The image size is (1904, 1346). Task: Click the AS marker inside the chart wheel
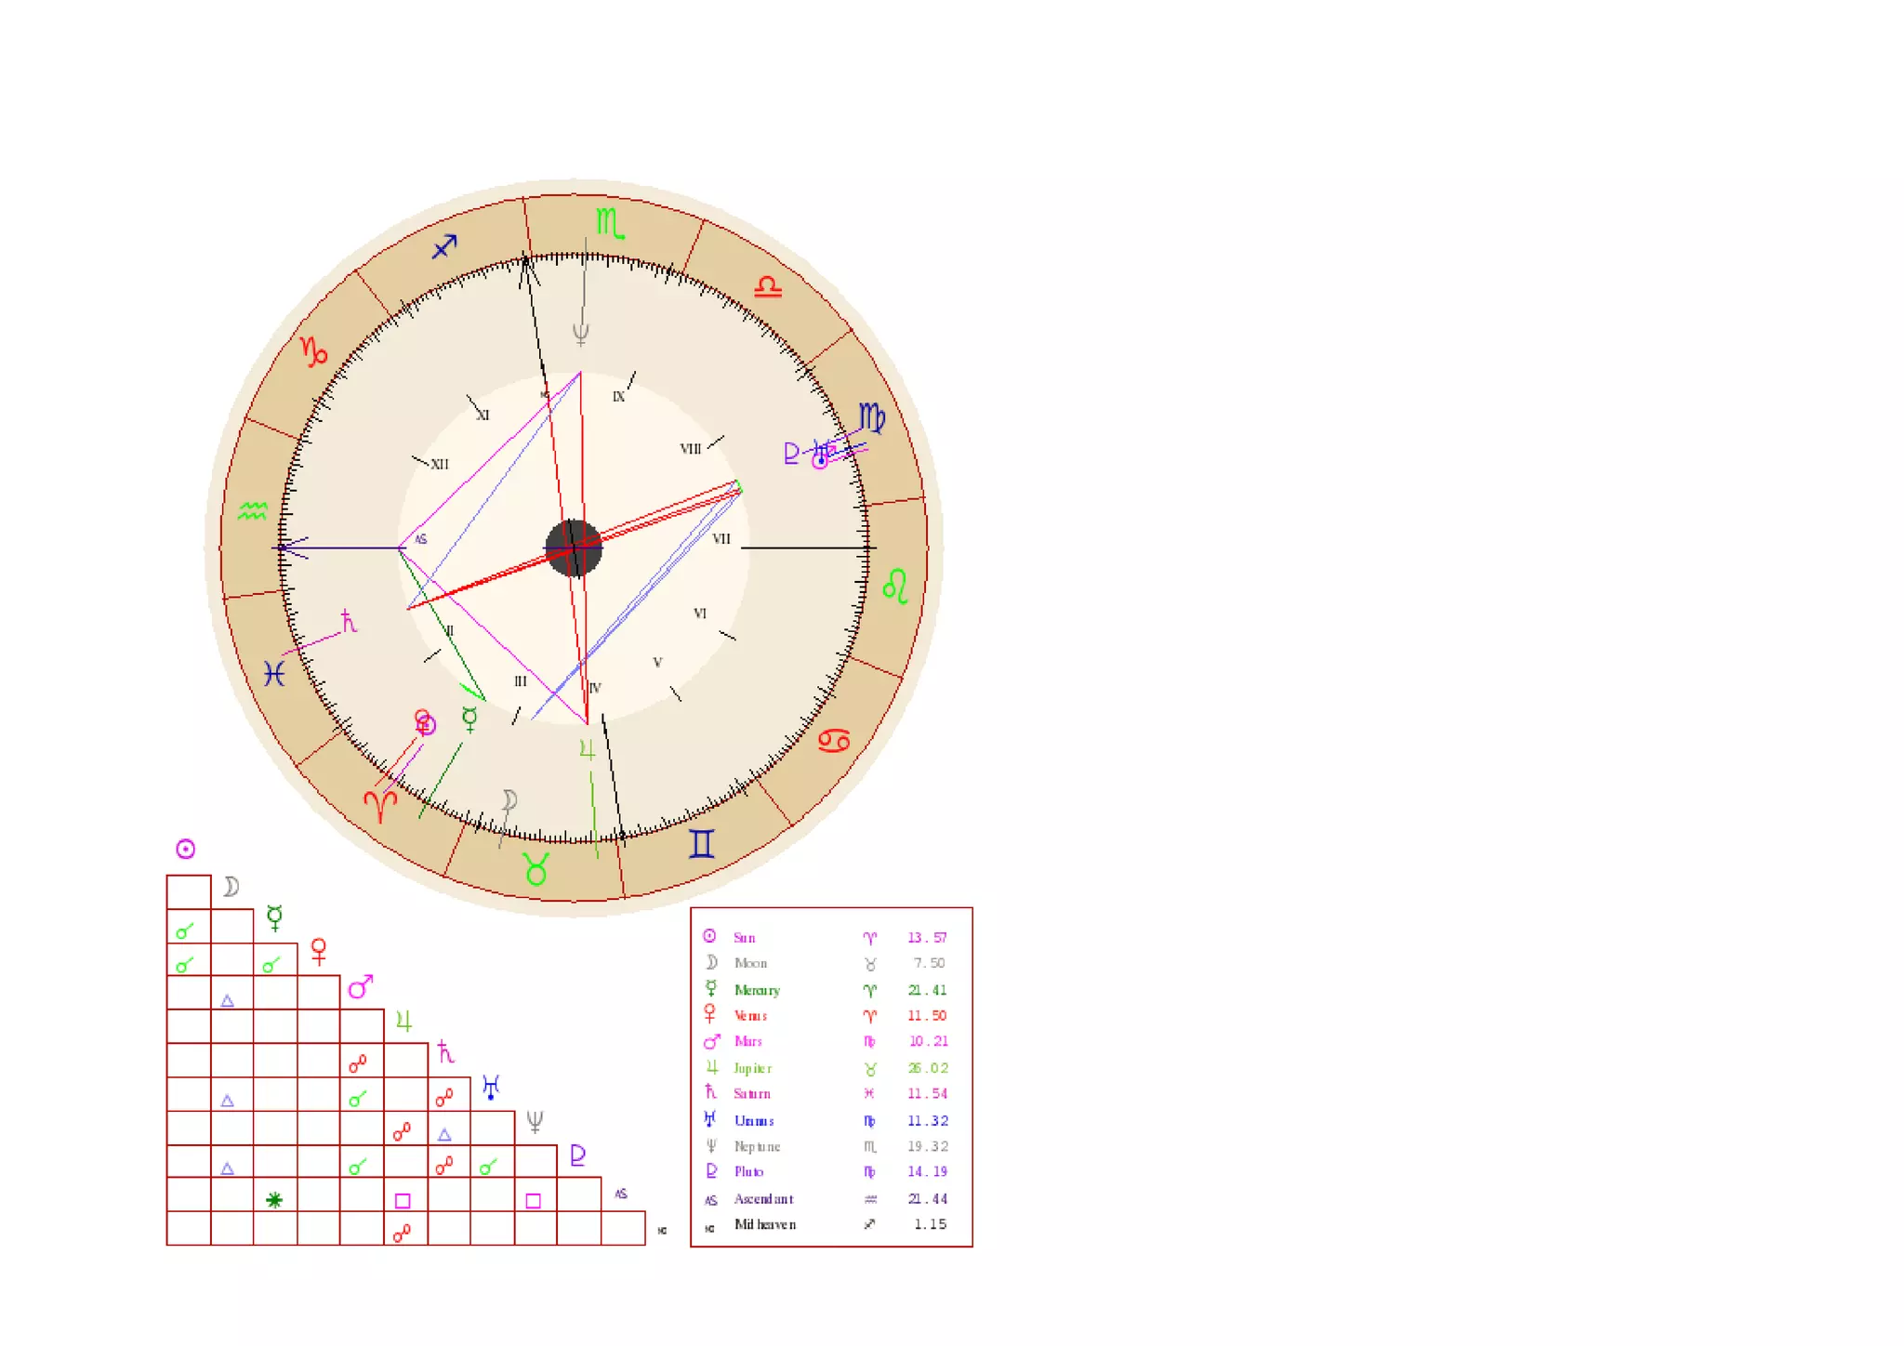point(420,539)
